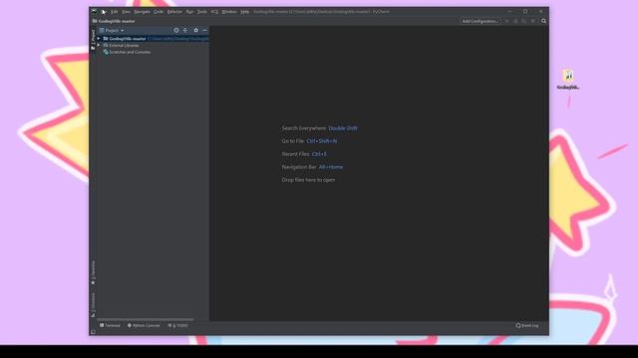Open the Run menu
The height and width of the screenshot is (358, 638).
click(189, 12)
